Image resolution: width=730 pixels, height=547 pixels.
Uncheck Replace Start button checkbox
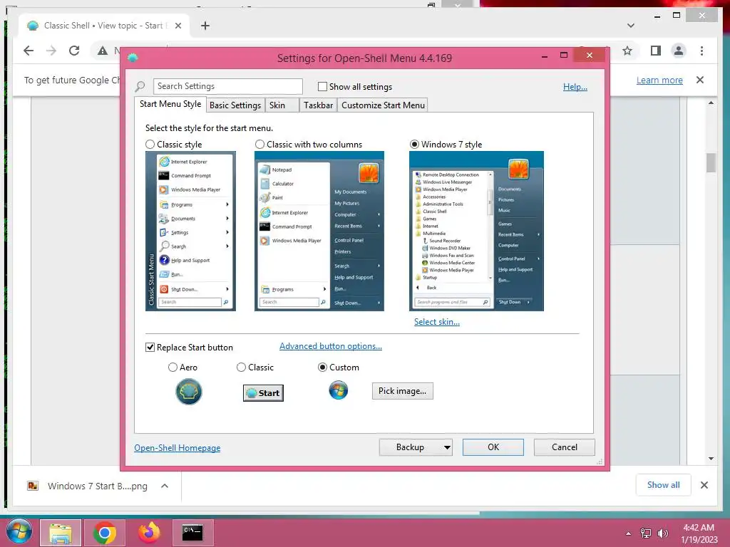pyautogui.click(x=150, y=348)
